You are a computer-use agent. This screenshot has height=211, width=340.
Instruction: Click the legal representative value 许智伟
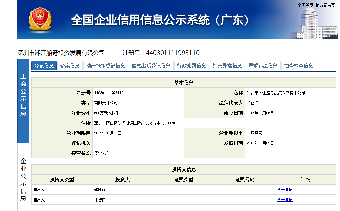coord(253,103)
